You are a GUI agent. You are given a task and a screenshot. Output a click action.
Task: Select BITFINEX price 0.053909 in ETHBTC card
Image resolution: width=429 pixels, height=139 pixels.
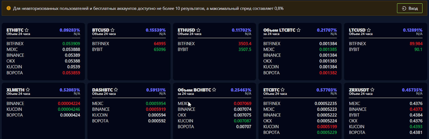pos(71,44)
